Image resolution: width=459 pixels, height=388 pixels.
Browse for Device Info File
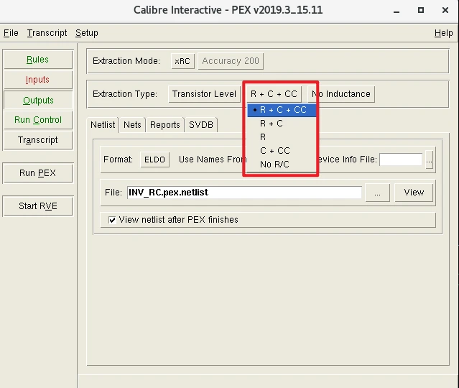tap(429, 160)
